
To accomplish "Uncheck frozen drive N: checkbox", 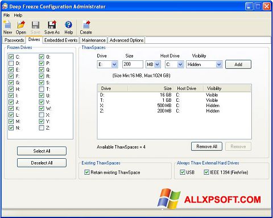I will click(11, 127).
